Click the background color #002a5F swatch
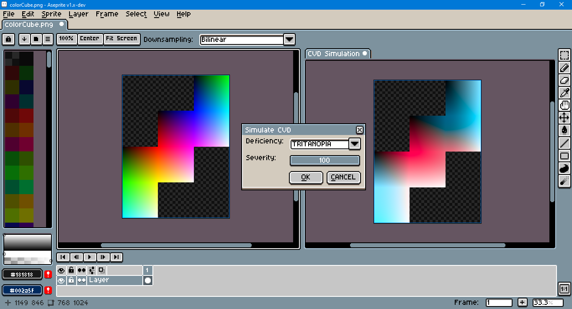Viewport: 572px width, 309px height. pyautogui.click(x=22, y=290)
